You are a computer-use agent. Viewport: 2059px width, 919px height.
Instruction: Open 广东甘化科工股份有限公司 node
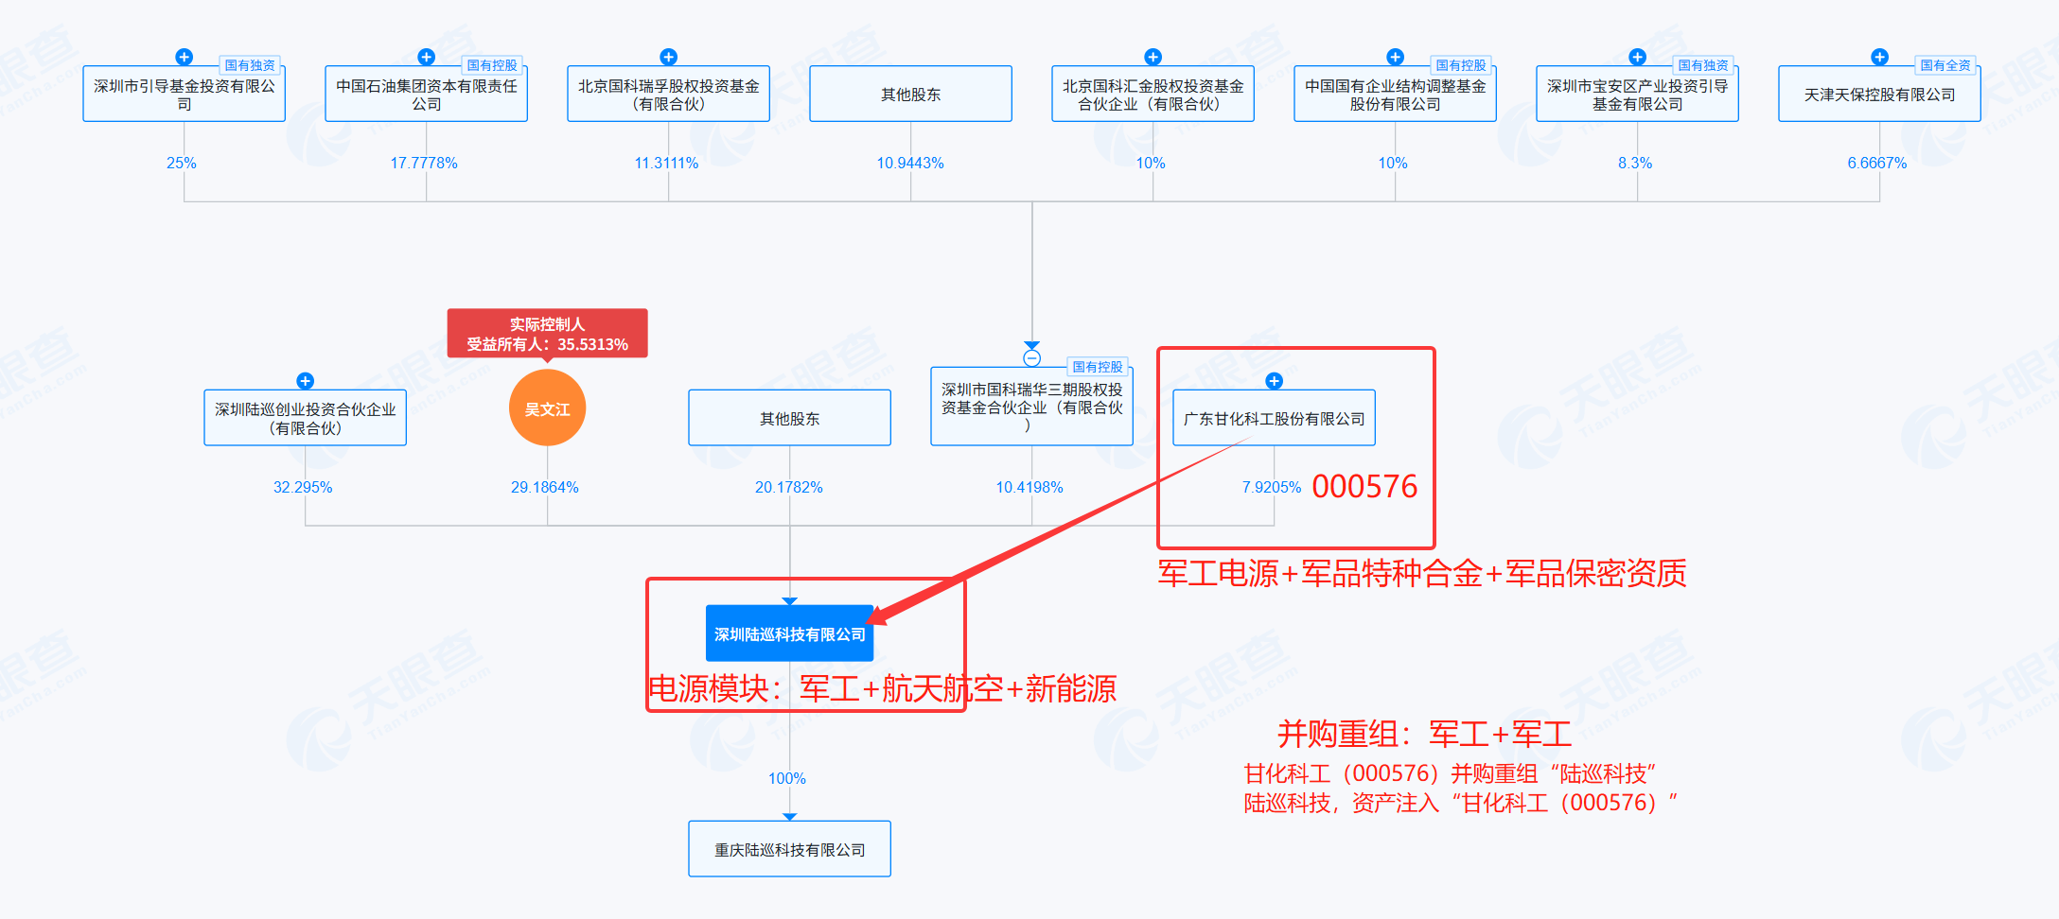[1275, 418]
